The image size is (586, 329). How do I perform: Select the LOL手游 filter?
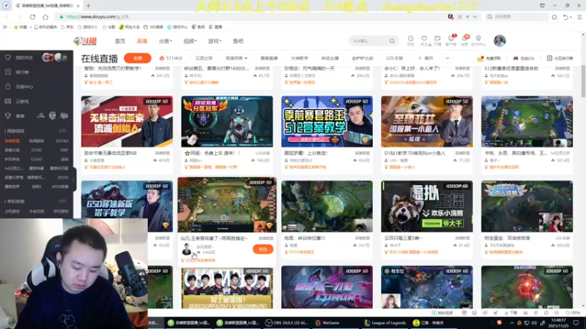(x=395, y=58)
